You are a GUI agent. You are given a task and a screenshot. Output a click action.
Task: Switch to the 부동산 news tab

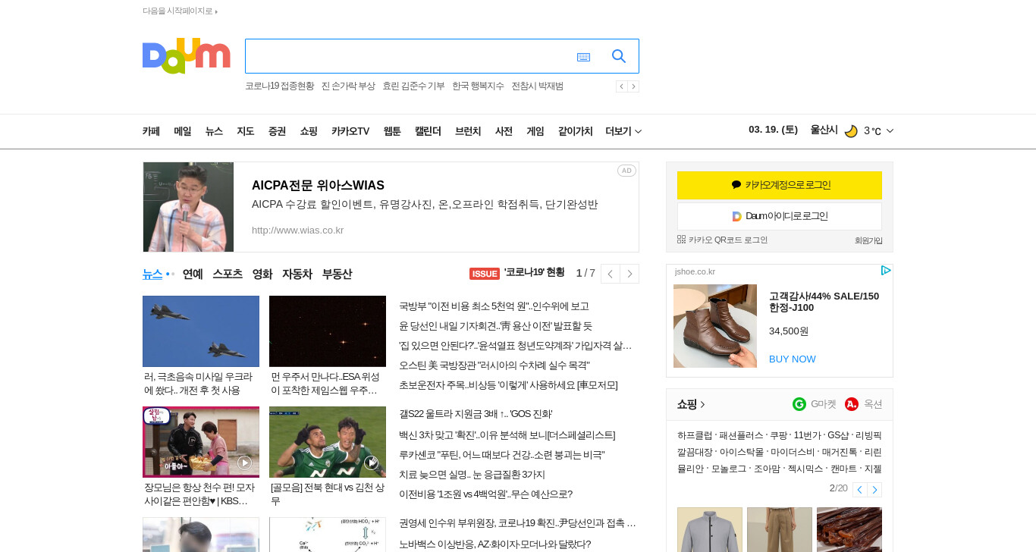(337, 274)
